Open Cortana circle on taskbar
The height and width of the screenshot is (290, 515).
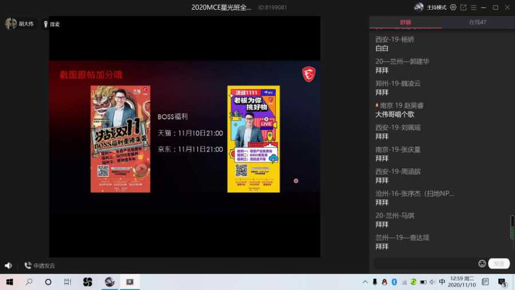point(48,282)
